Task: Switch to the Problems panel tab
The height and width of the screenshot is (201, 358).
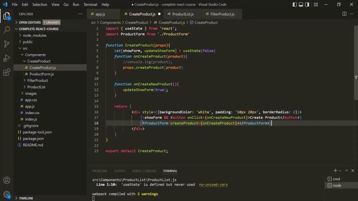Action: pos(100,171)
